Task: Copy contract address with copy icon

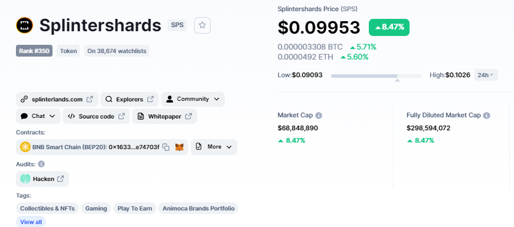Action: pos(166,147)
